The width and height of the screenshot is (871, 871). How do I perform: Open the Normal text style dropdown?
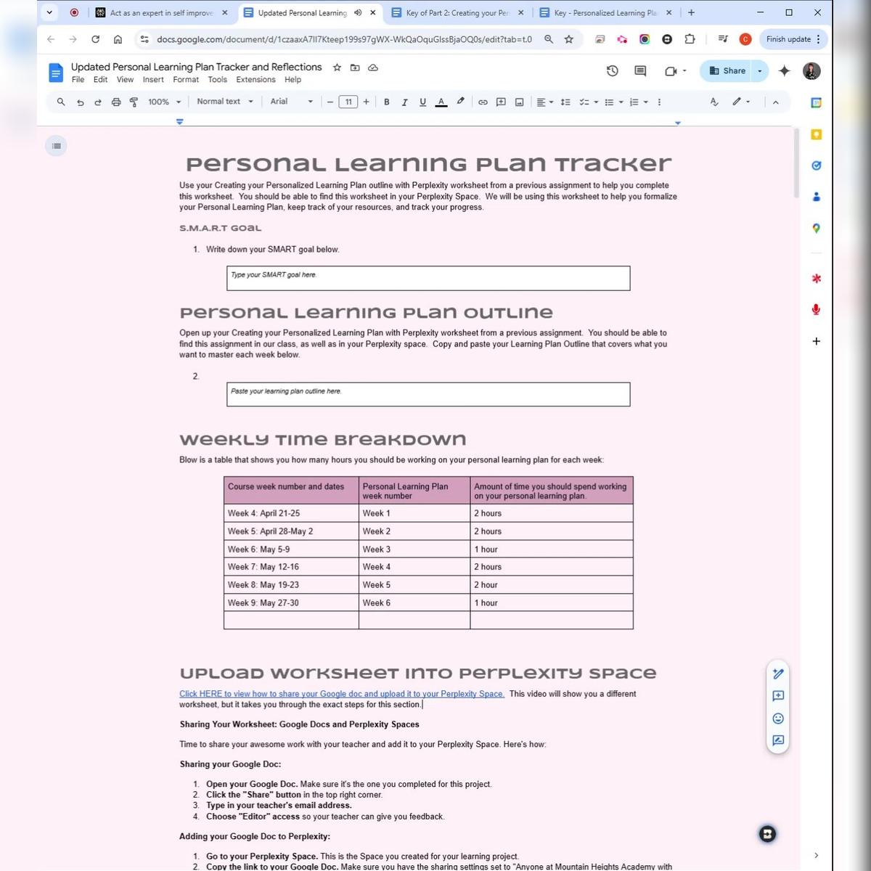[x=225, y=102]
